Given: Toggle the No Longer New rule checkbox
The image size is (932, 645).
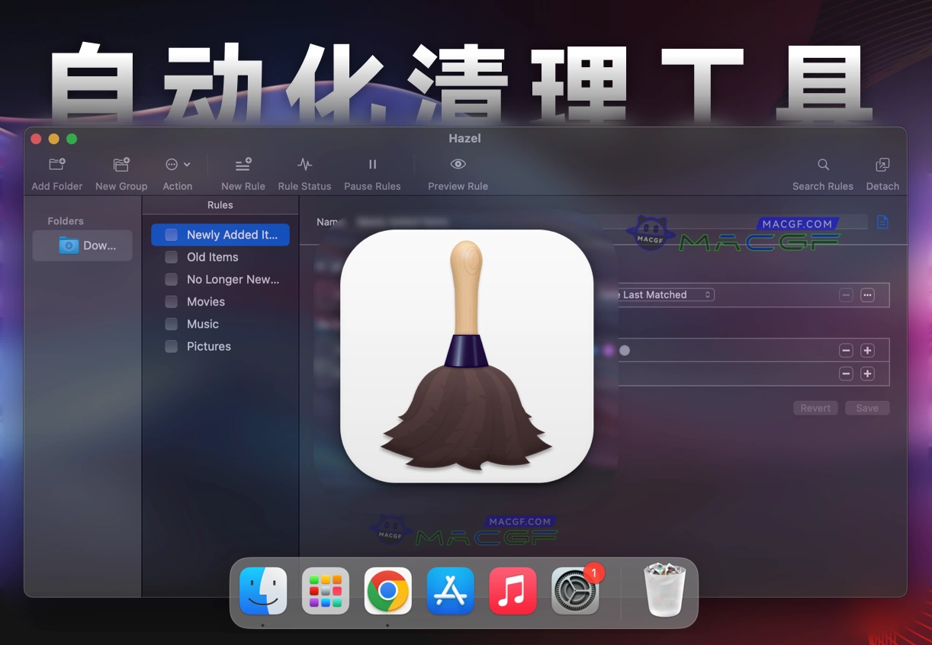Looking at the screenshot, I should click(x=172, y=279).
